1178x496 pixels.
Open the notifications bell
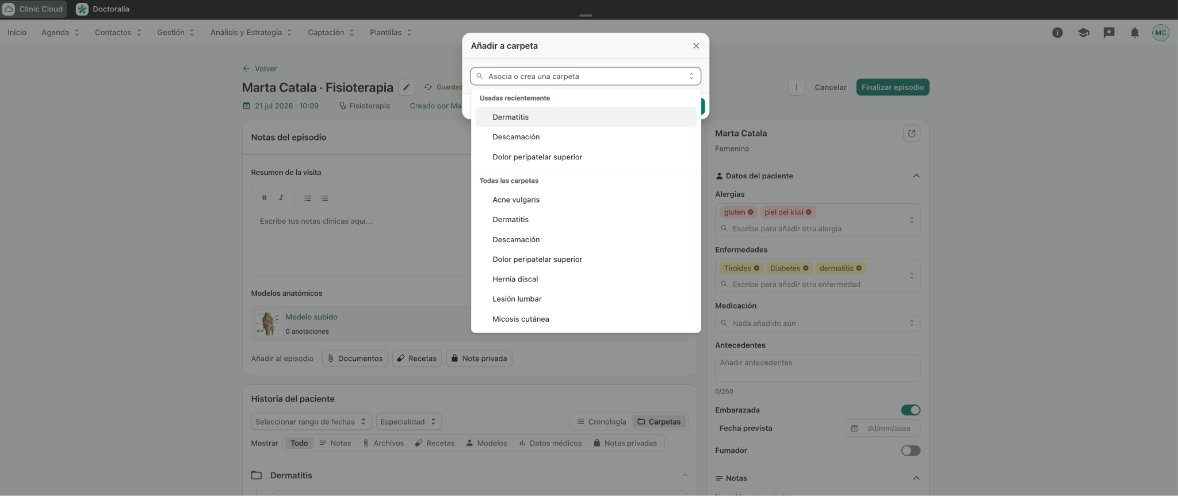point(1135,33)
